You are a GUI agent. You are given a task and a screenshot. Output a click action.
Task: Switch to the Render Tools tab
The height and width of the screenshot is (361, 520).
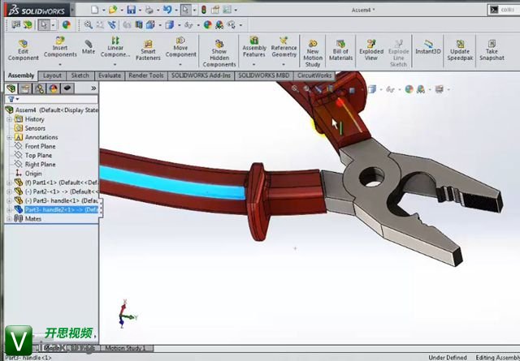click(146, 75)
